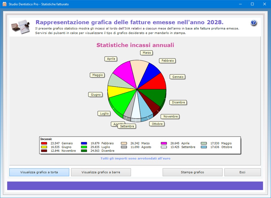This screenshot has width=271, height=198.
Task: Exit the window via Esci button
Action: pyautogui.click(x=243, y=172)
